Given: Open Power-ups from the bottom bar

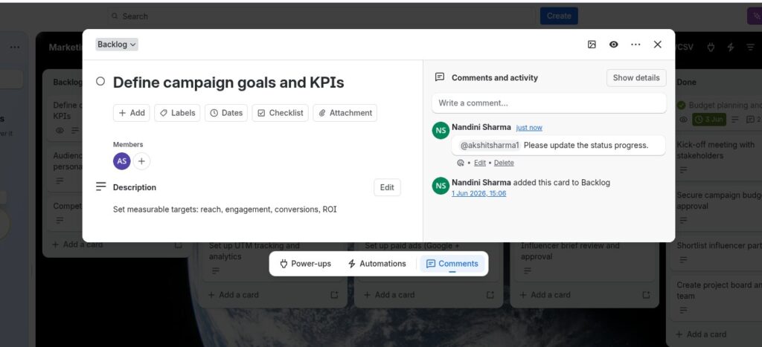Looking at the screenshot, I should pos(306,264).
